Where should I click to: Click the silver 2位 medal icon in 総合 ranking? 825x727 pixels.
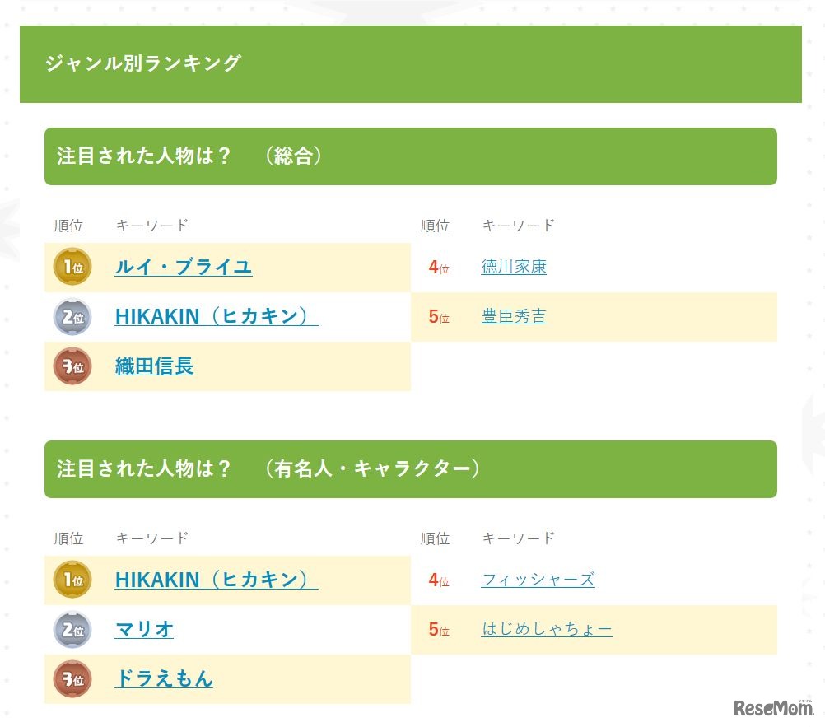click(72, 317)
